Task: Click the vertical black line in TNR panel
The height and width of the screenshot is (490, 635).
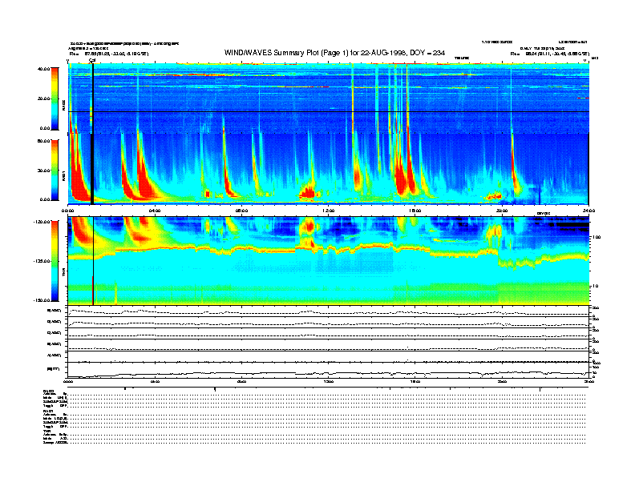Action: click(x=94, y=260)
